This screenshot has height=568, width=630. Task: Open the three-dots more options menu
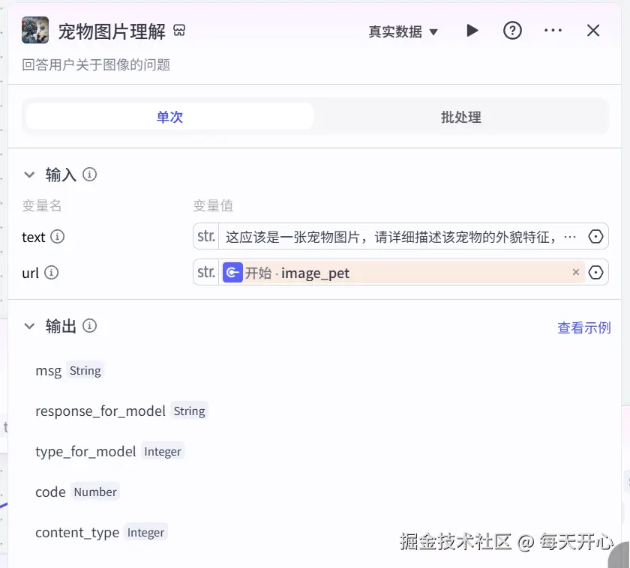553,31
